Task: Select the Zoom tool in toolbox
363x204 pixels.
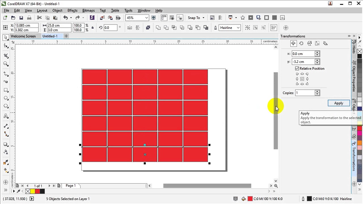Action: (6, 64)
